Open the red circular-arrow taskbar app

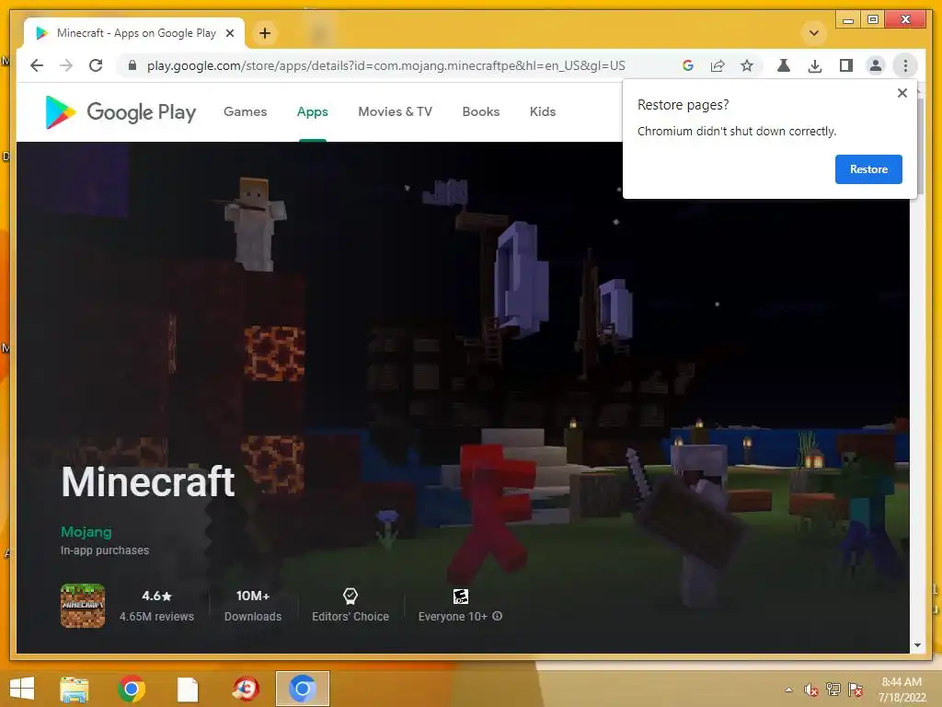click(x=246, y=689)
